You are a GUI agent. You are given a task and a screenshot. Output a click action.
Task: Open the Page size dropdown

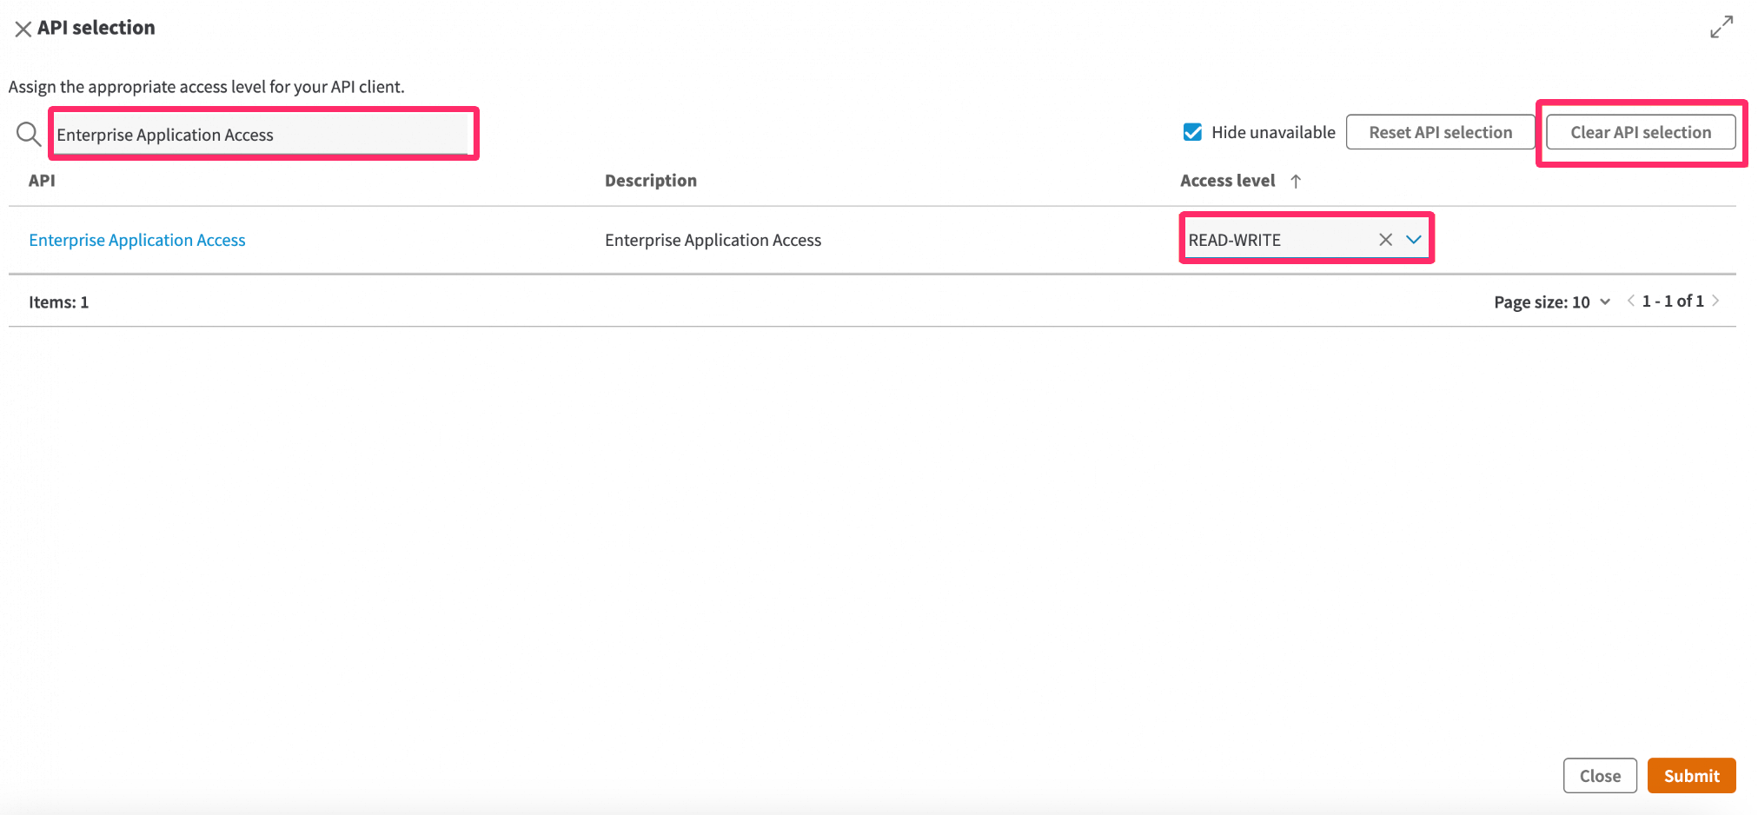point(1552,301)
